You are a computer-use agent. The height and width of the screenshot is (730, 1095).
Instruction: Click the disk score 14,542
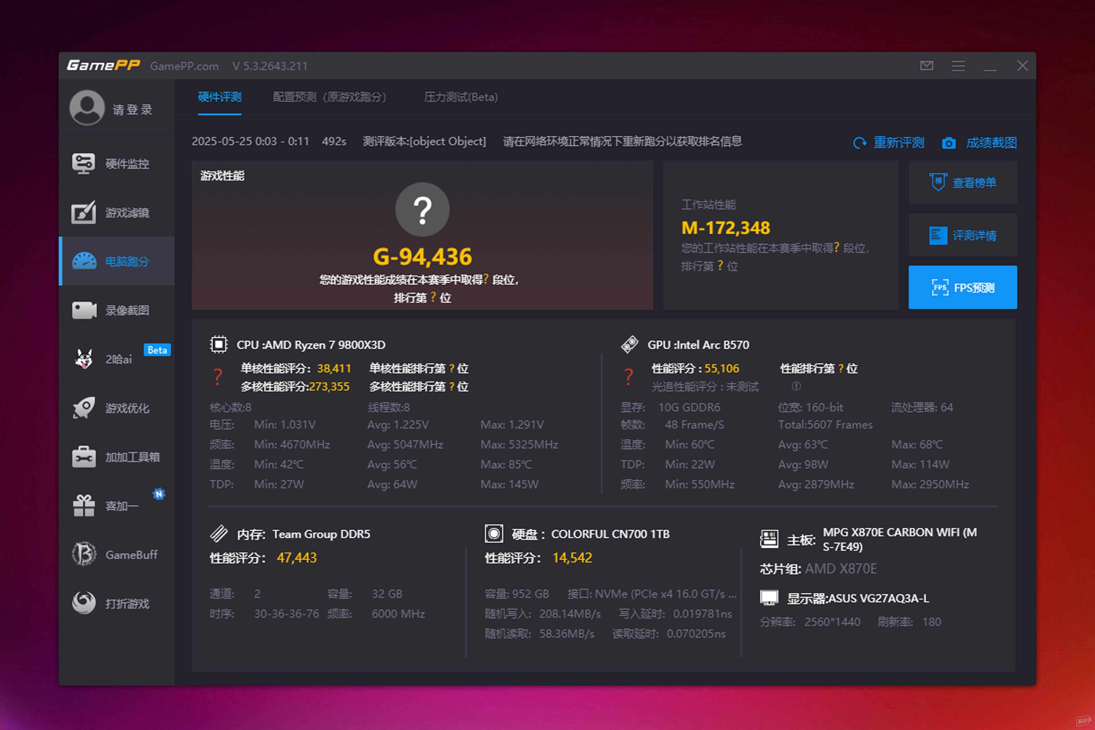point(572,558)
